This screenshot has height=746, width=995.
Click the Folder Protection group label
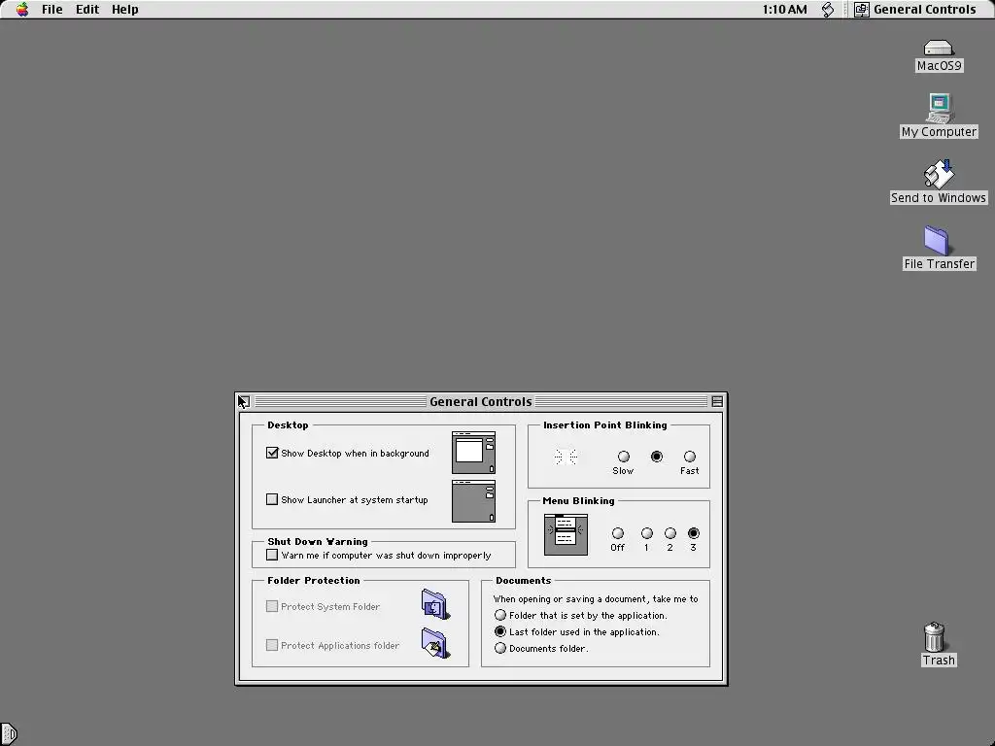click(314, 581)
